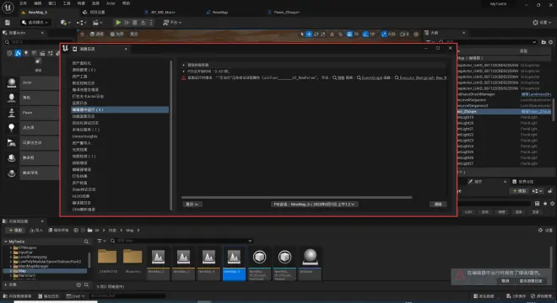Open the Blueprints dropdown in main toolbar
The image size is (557, 303).
coord(81,23)
